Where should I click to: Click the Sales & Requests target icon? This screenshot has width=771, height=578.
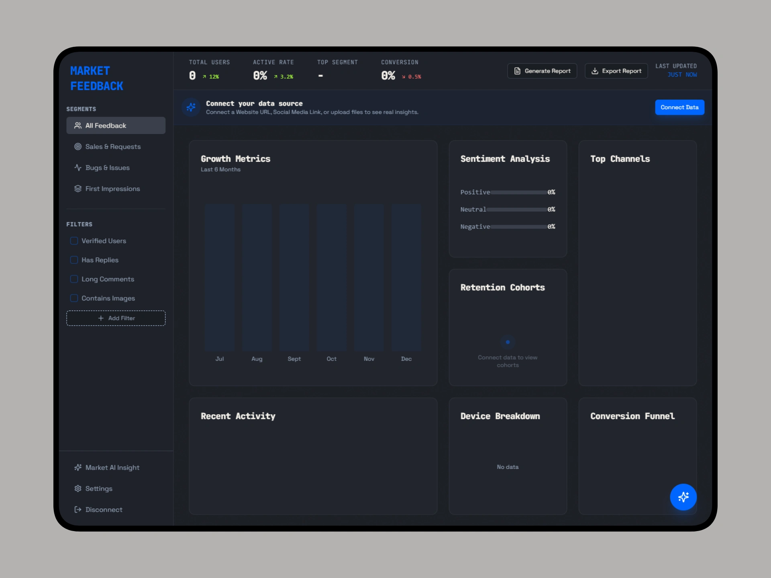click(x=78, y=147)
